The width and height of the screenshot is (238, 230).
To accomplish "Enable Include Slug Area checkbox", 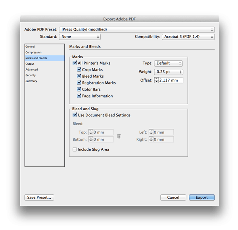I will (x=75, y=149).
